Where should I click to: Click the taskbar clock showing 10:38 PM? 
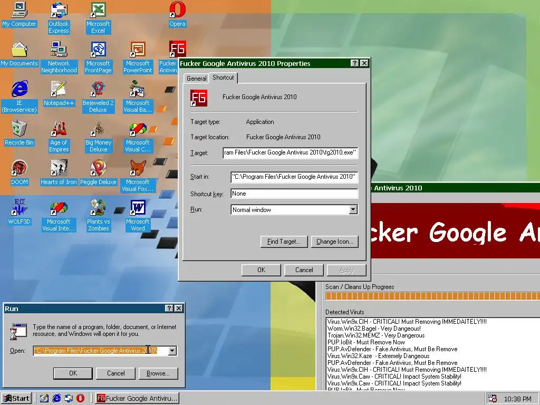click(x=517, y=399)
